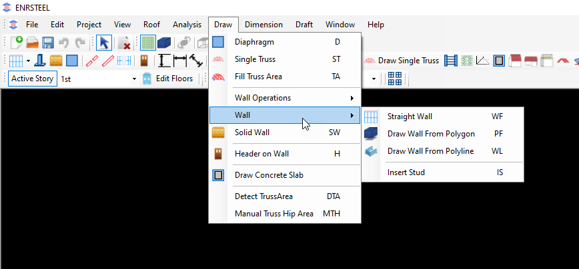Select the arrow pointer tool
This screenshot has height=269, width=579.
[x=104, y=43]
